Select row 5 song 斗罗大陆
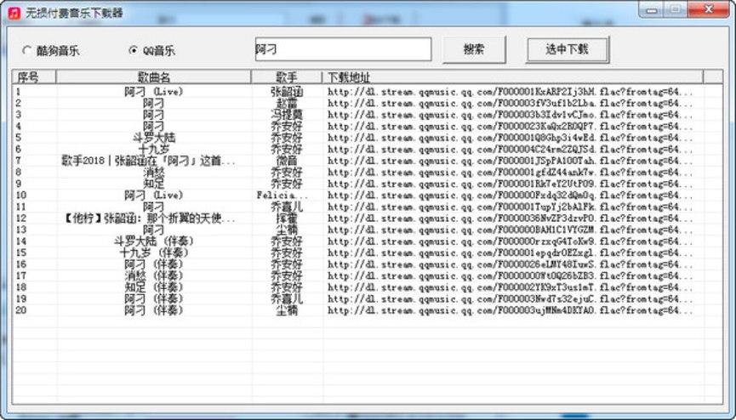 coord(153,138)
